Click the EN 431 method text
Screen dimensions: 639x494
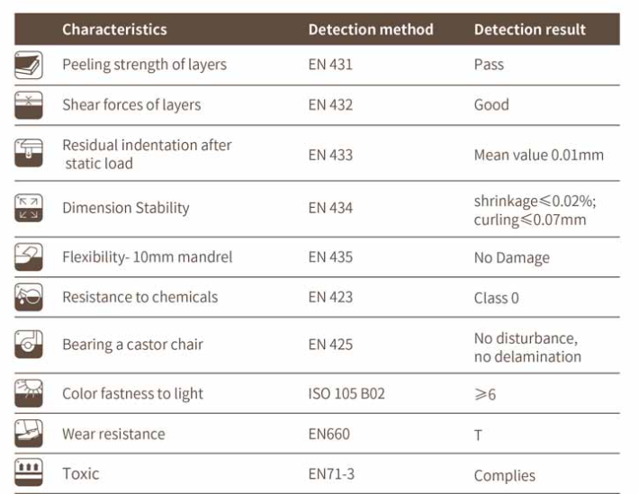click(329, 65)
